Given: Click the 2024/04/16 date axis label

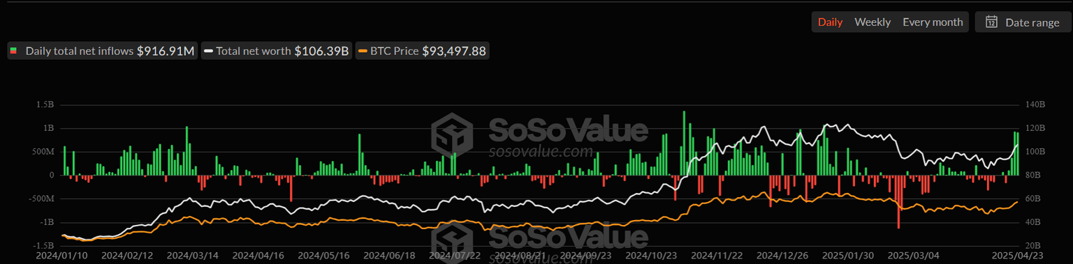Looking at the screenshot, I should click(x=258, y=256).
